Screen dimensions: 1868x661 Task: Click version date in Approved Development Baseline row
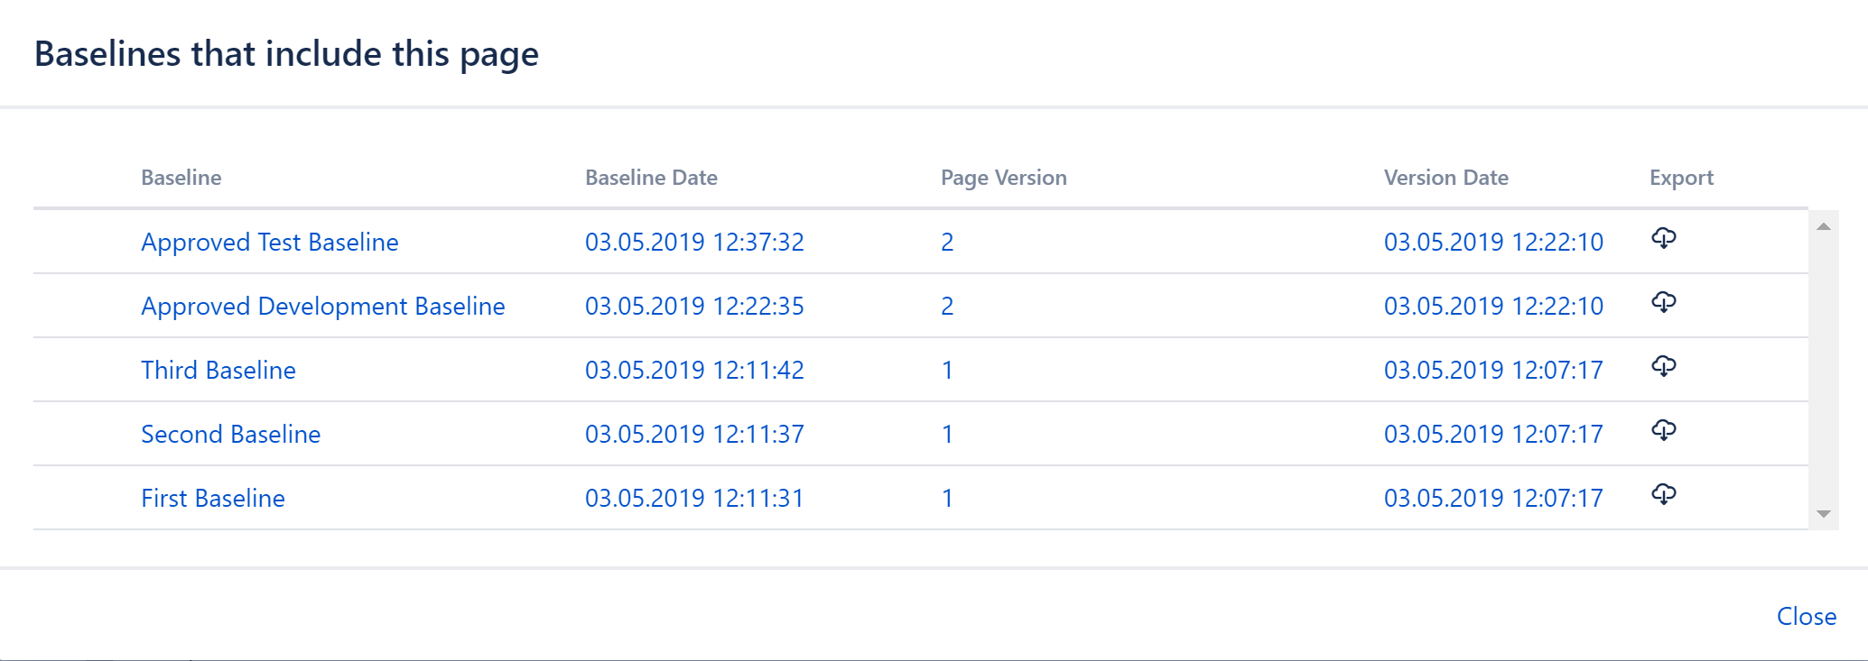1492,307
